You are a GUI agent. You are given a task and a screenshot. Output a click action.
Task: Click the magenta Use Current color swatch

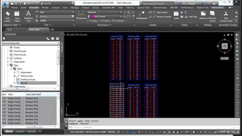tap(92, 17)
